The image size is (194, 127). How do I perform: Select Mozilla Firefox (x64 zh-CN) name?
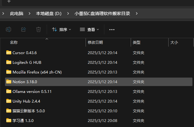[x=37, y=72]
